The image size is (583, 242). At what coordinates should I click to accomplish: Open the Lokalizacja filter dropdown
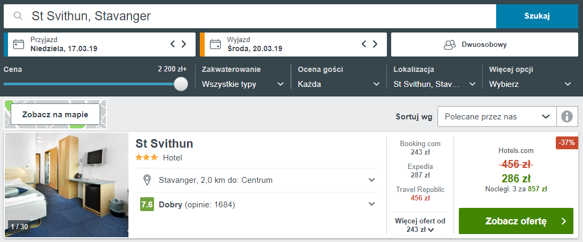tap(434, 84)
